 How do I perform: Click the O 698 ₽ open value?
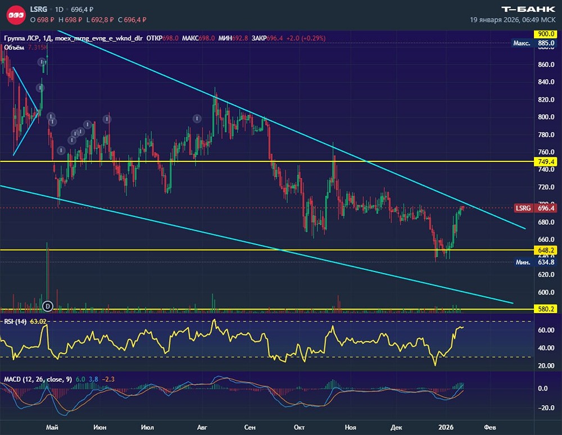[x=42, y=20]
